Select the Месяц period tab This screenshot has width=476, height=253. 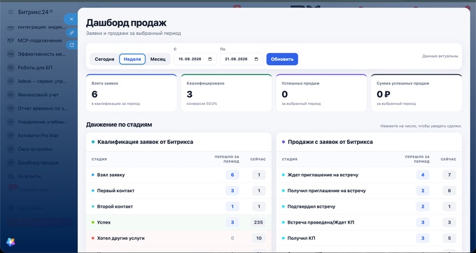tap(158, 59)
